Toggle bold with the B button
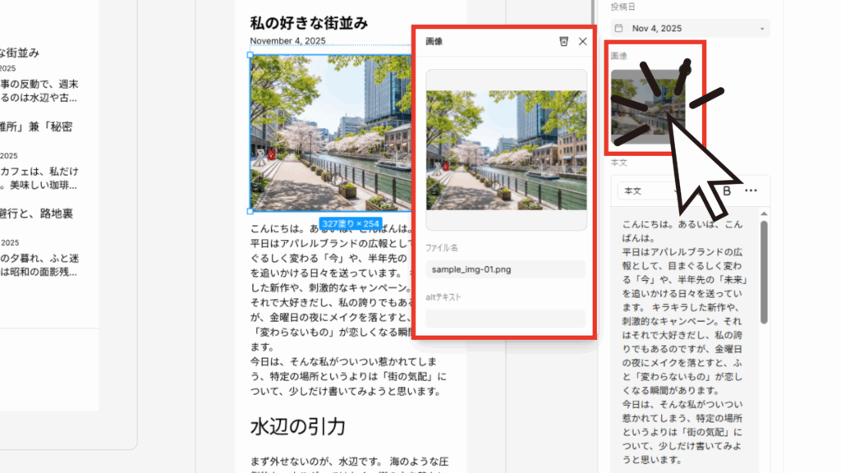This screenshot has height=473, width=841. pos(727,191)
